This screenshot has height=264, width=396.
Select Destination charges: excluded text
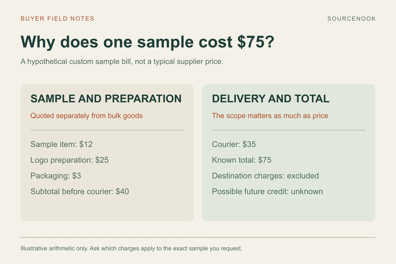(265, 176)
